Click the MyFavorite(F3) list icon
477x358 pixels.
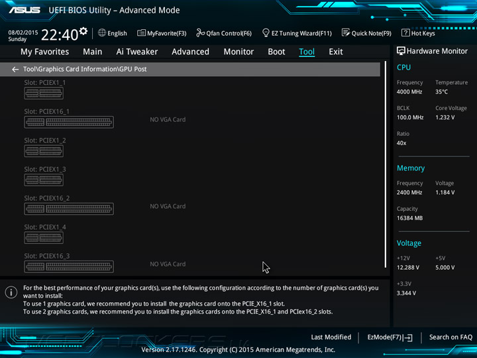[x=141, y=32]
